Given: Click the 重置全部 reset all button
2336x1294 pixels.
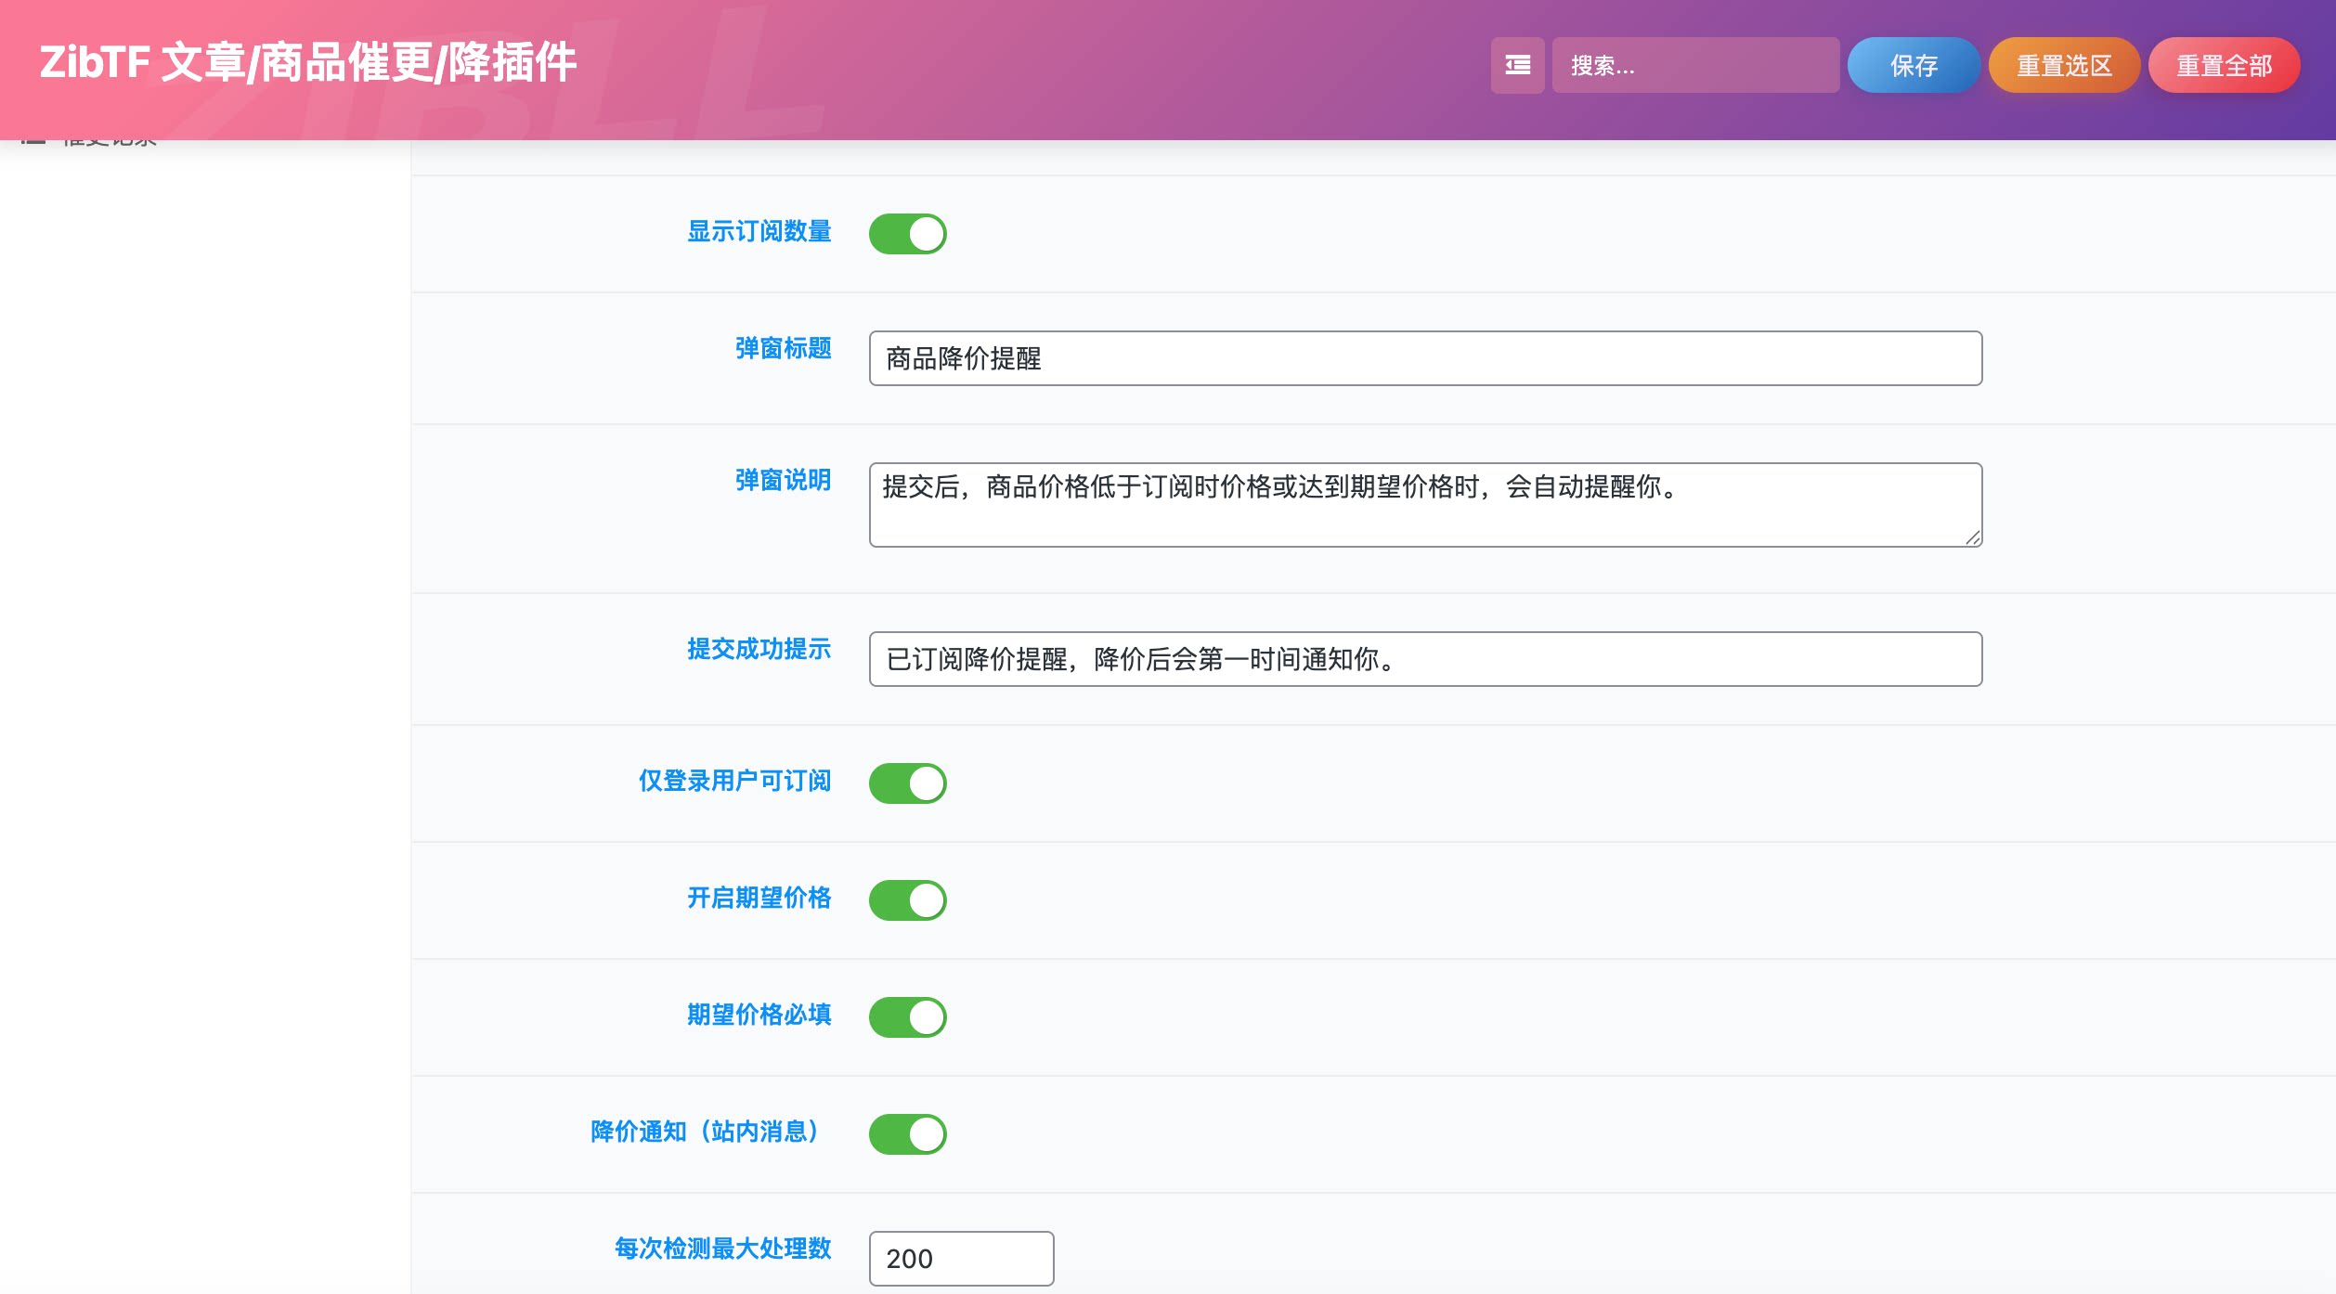Looking at the screenshot, I should pyautogui.click(x=2224, y=65).
